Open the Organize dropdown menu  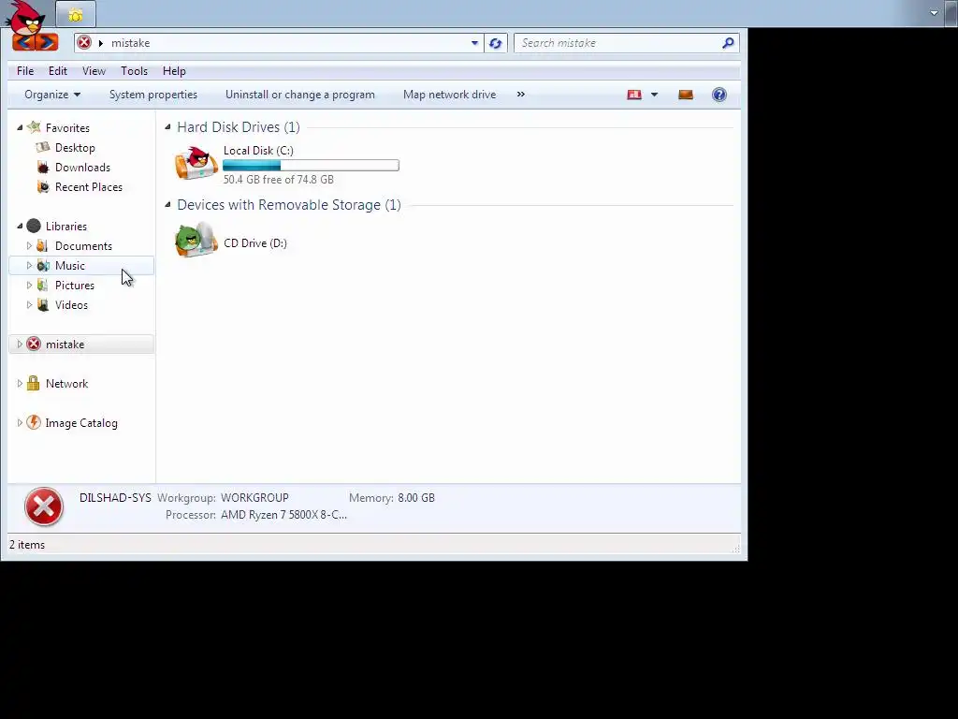(x=52, y=95)
